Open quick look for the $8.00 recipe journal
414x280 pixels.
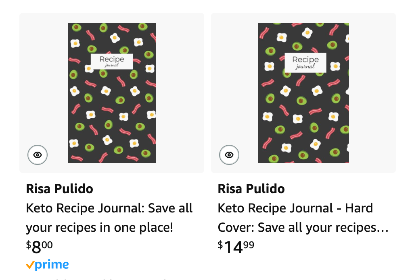tap(38, 155)
